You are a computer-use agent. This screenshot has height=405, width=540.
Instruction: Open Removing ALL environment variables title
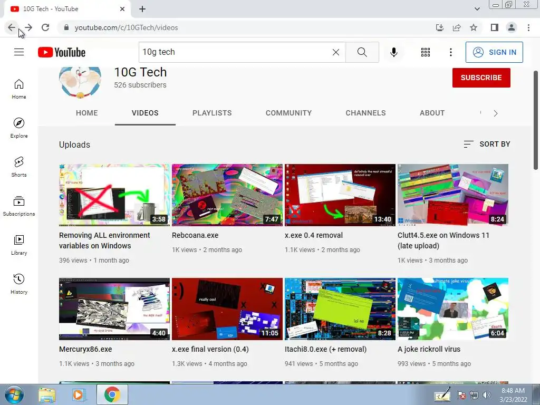point(104,240)
